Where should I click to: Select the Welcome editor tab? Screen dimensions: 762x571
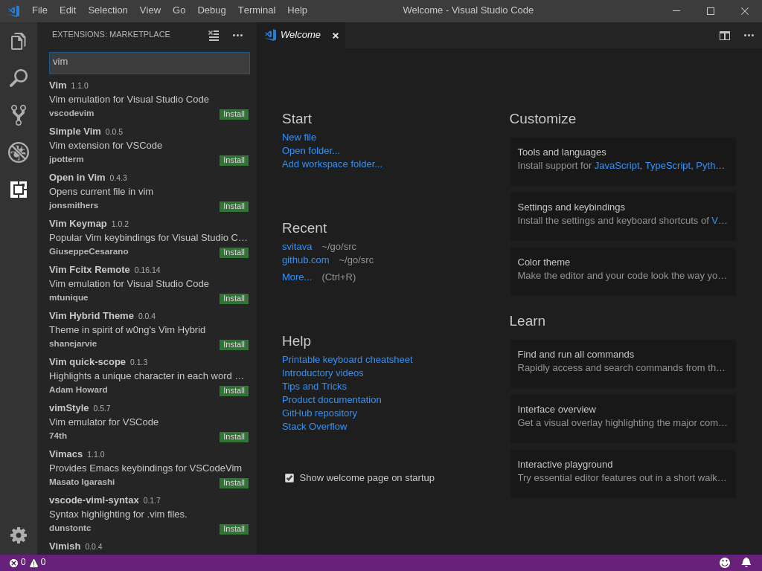click(301, 35)
